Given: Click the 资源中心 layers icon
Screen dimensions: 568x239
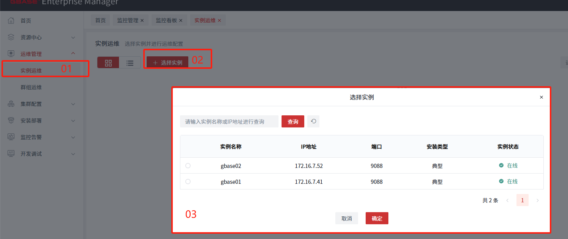Looking at the screenshot, I should pyautogui.click(x=11, y=37).
